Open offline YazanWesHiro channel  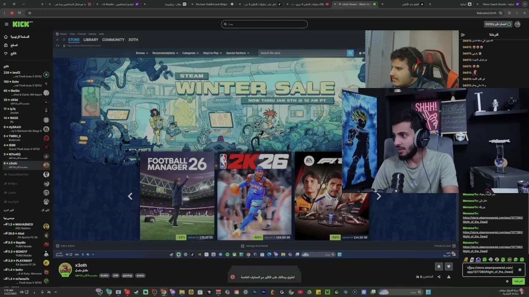click(26, 174)
